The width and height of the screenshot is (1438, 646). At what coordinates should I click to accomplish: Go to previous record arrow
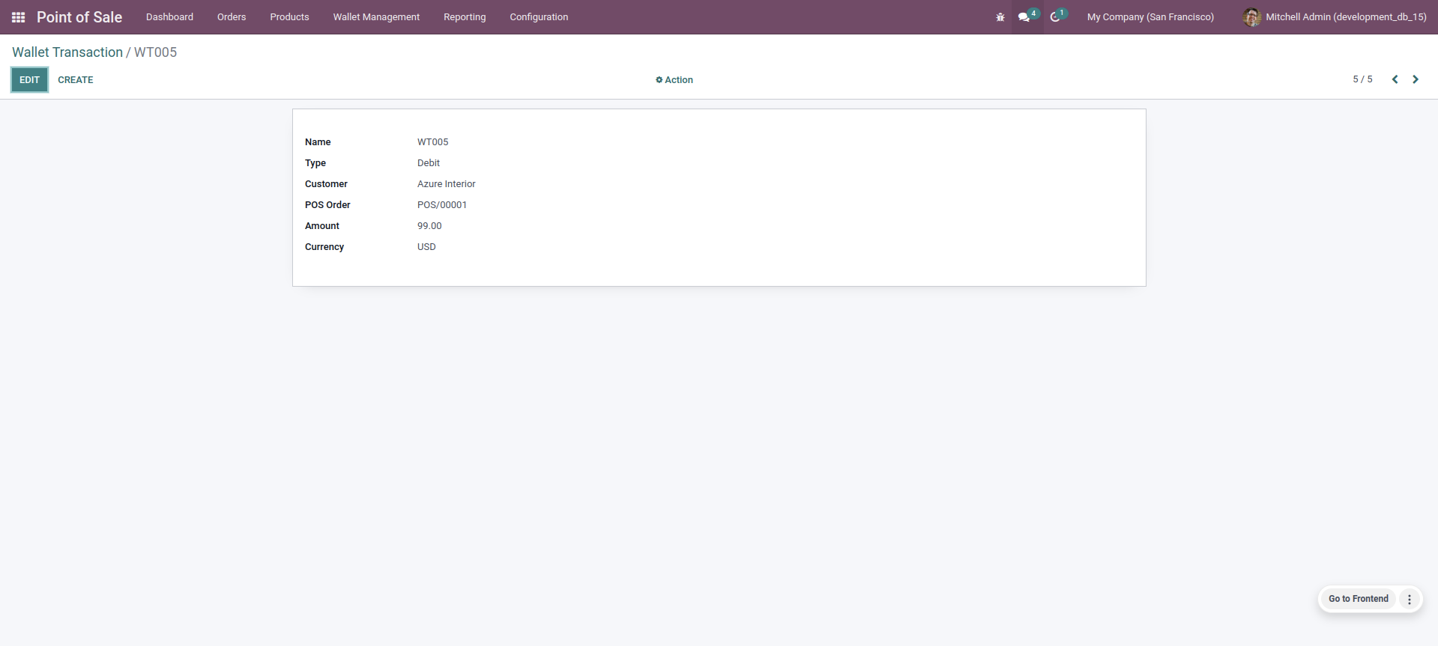(x=1395, y=79)
